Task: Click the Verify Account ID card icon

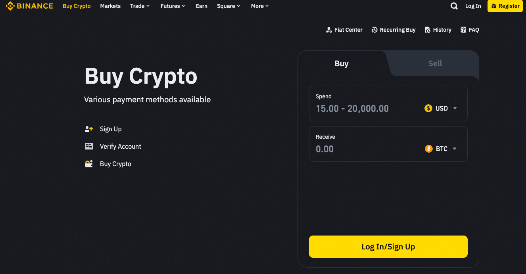Action: point(89,146)
